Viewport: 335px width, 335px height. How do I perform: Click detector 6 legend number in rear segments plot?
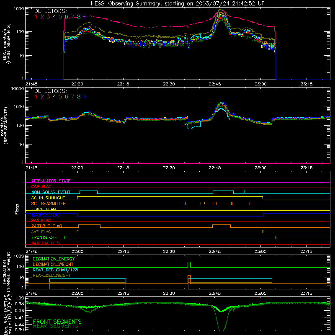(x=67, y=97)
